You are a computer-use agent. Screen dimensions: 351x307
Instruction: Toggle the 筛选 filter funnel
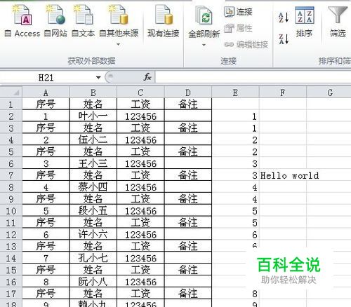tap(338, 22)
